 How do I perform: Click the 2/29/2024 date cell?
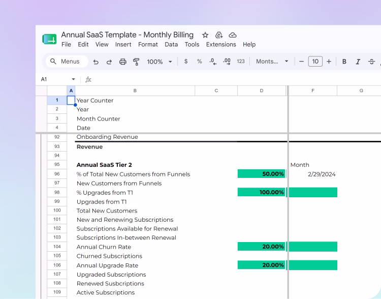pos(313,174)
